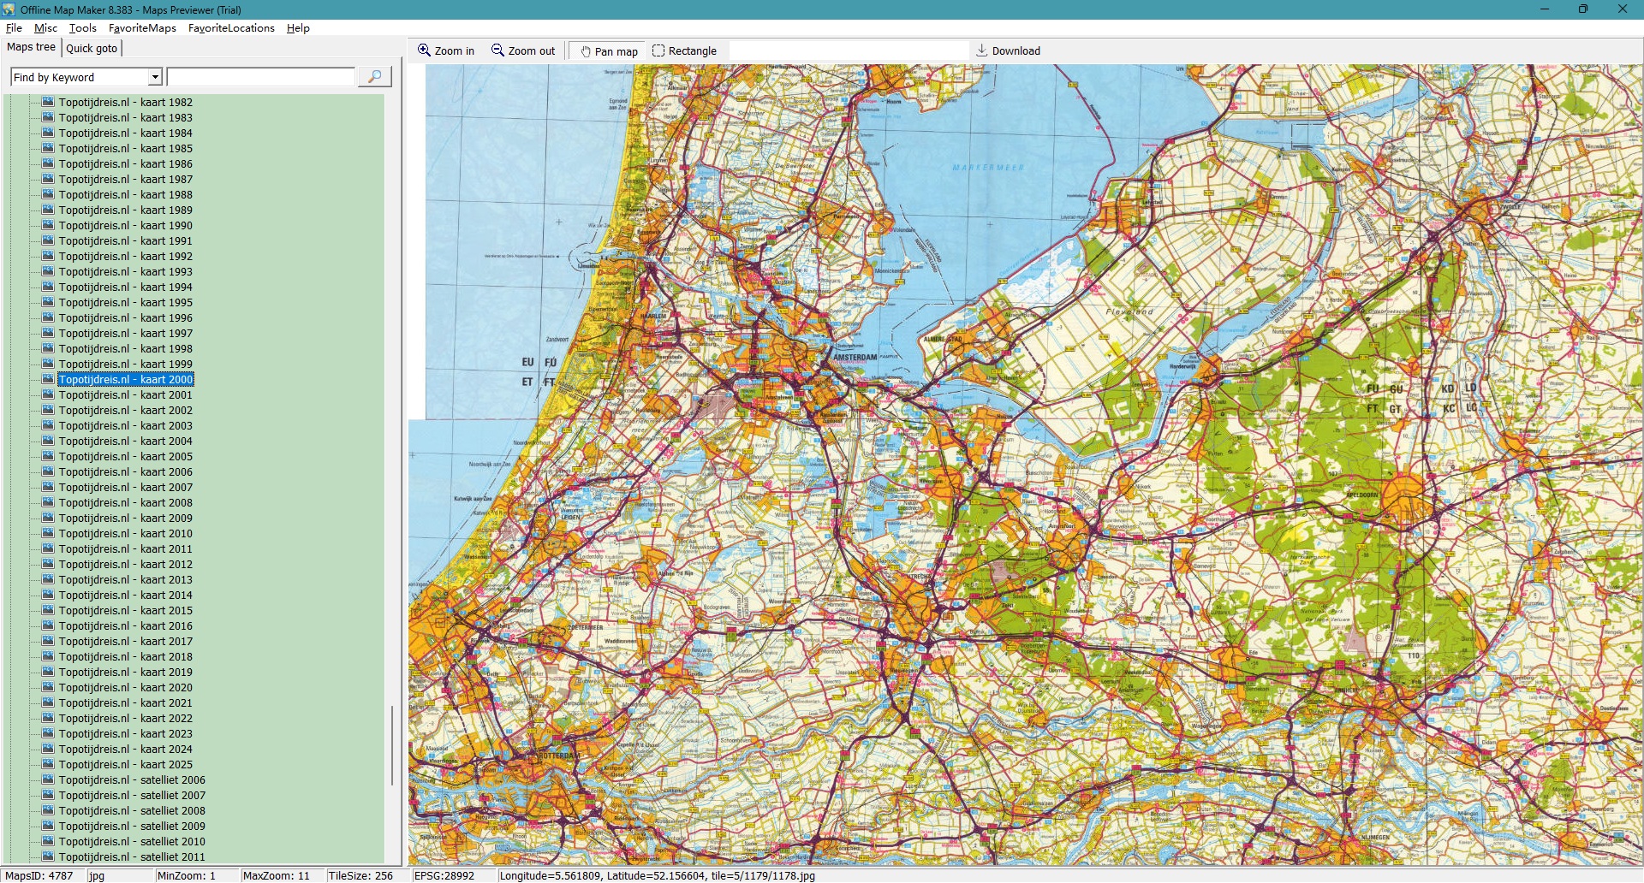Activate the Pan map hand tool
1644x883 pixels.
[586, 51]
